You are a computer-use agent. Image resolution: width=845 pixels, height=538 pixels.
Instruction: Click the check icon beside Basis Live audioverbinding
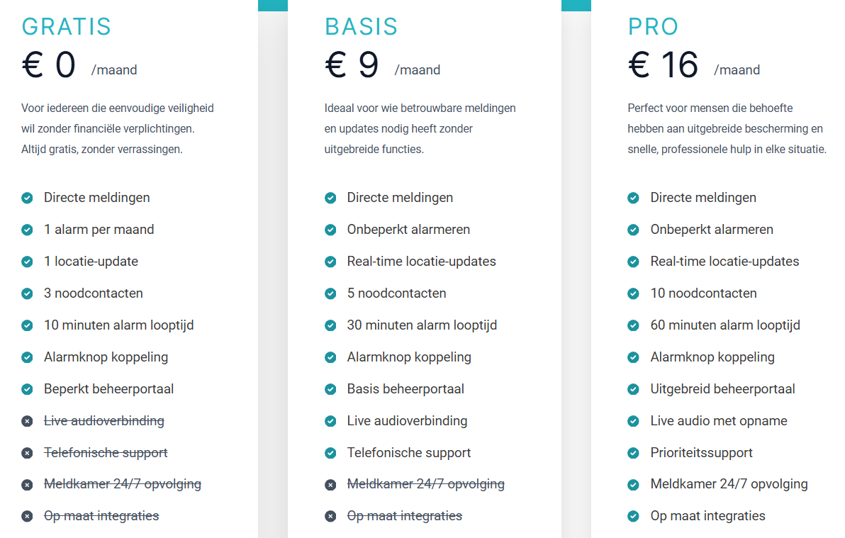tap(330, 421)
